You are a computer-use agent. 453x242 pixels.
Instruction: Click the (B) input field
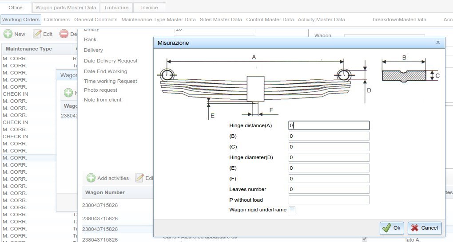[329, 136]
